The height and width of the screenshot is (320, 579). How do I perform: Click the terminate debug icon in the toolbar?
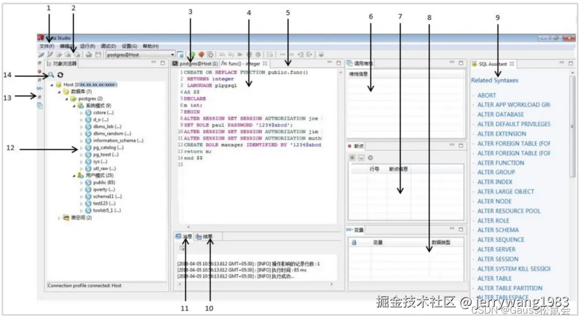[x=210, y=54]
